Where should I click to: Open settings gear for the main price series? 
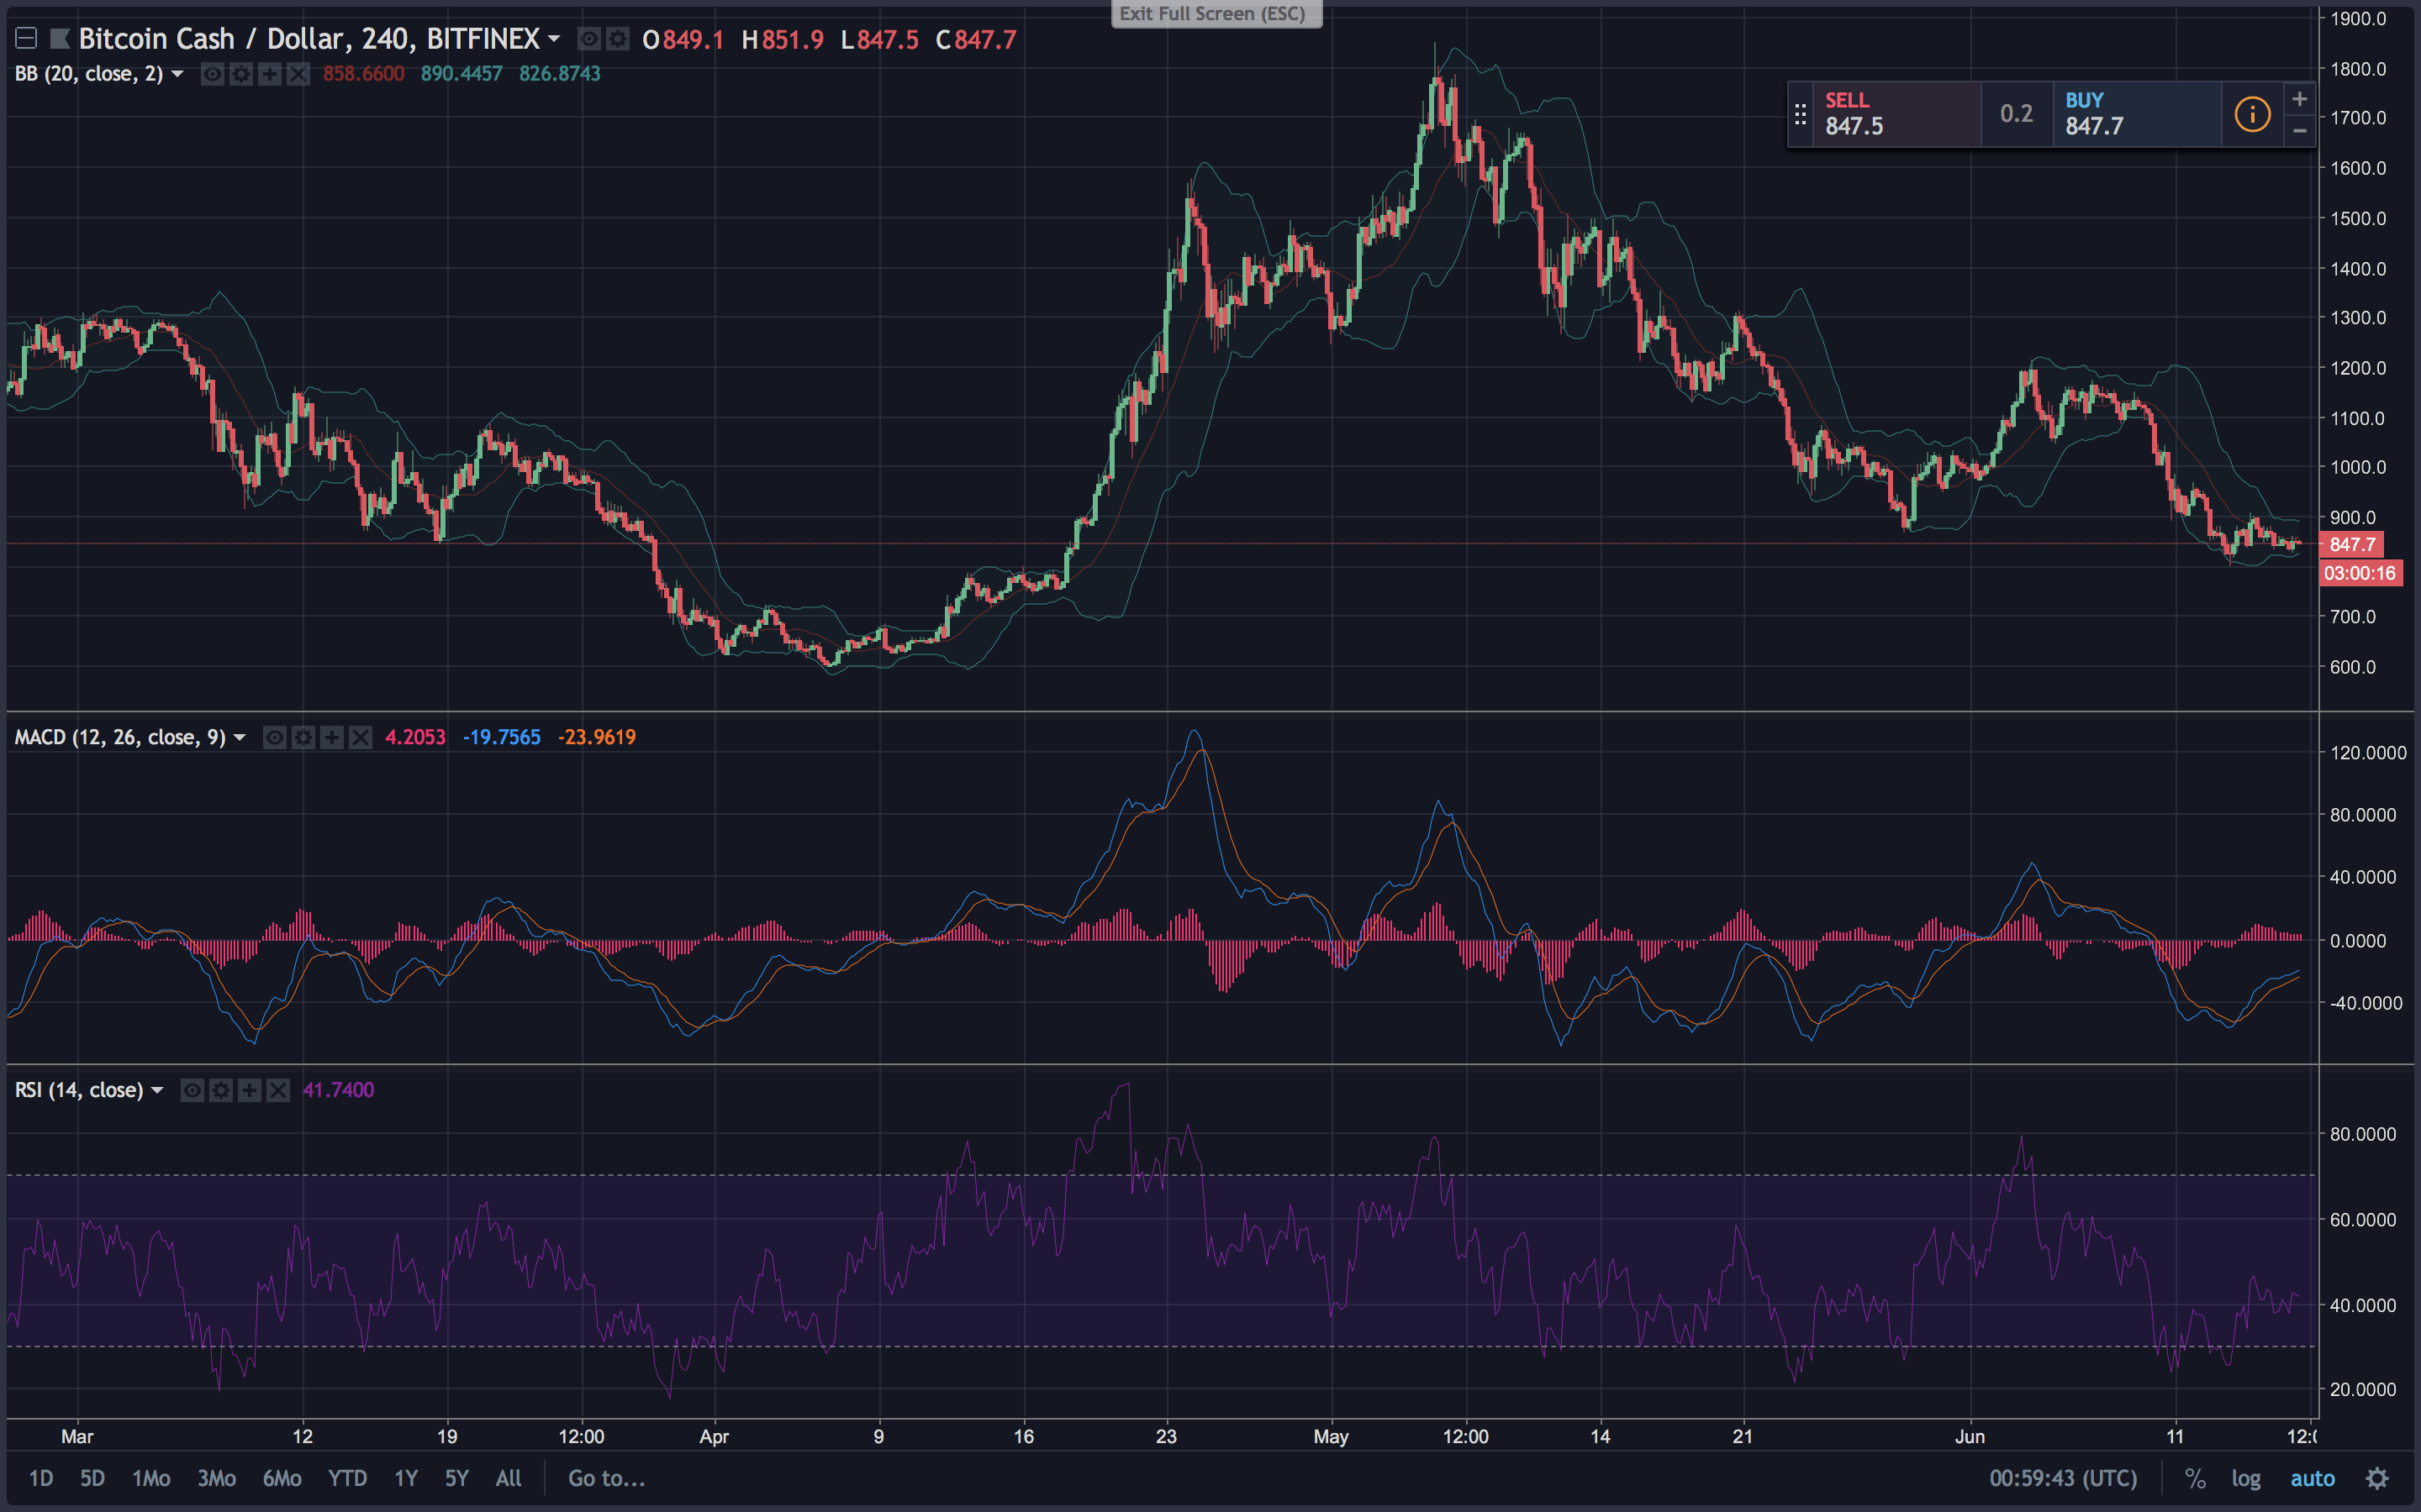[618, 39]
